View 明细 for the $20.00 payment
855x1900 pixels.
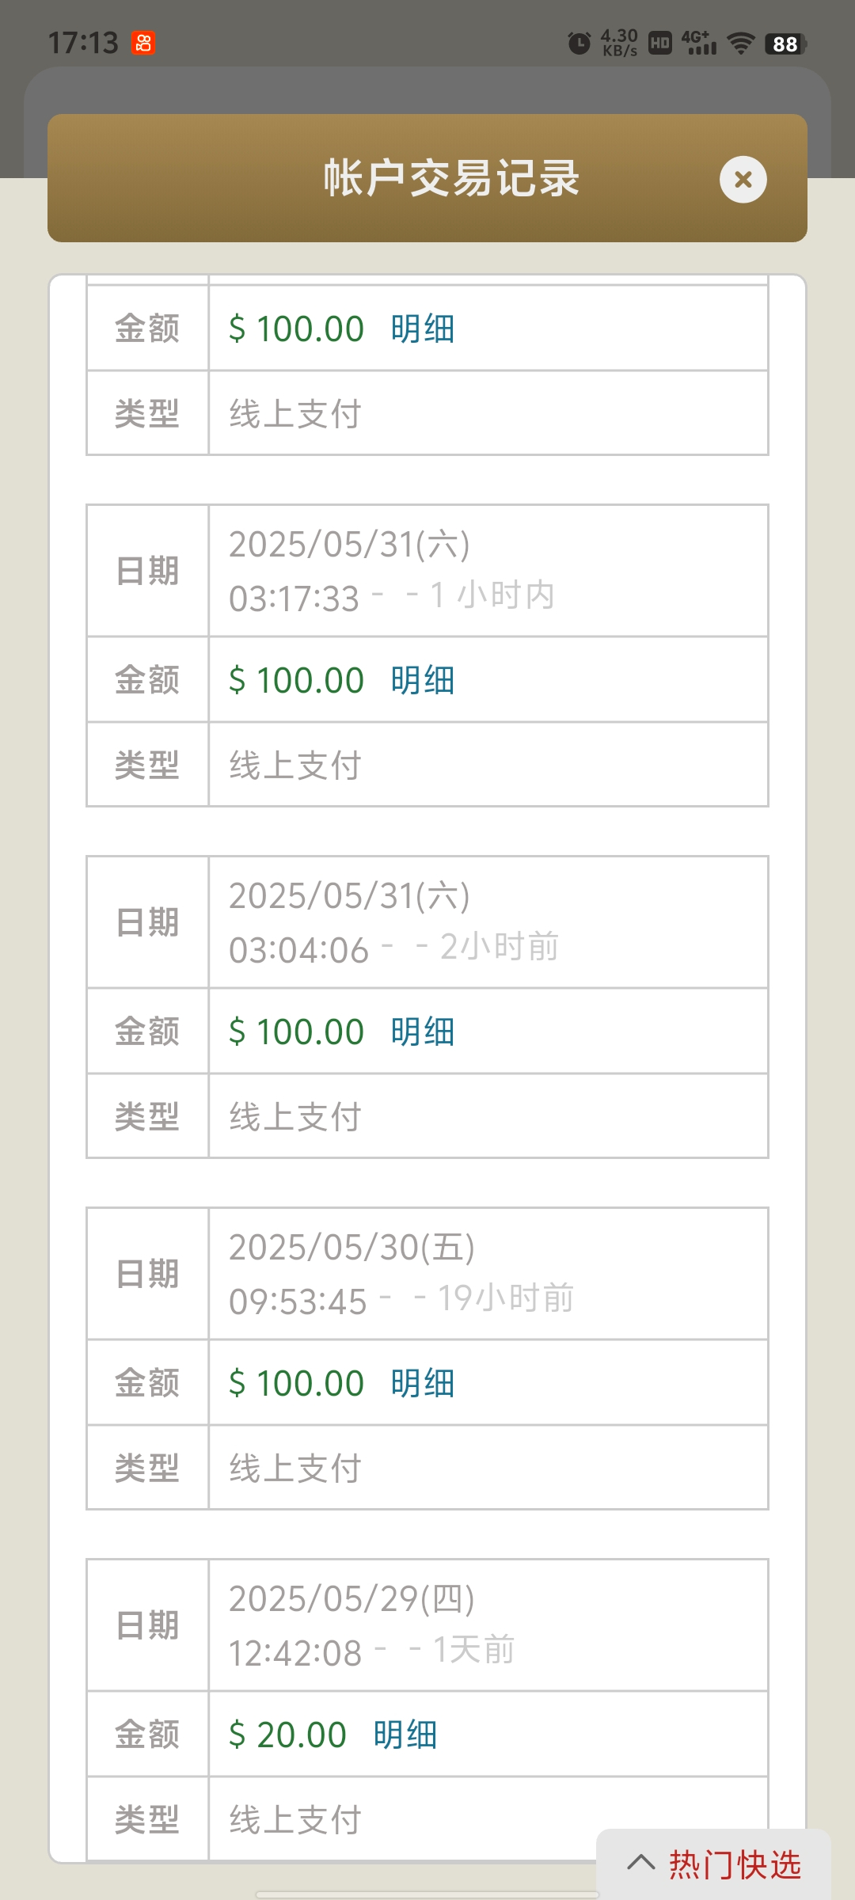click(405, 1735)
